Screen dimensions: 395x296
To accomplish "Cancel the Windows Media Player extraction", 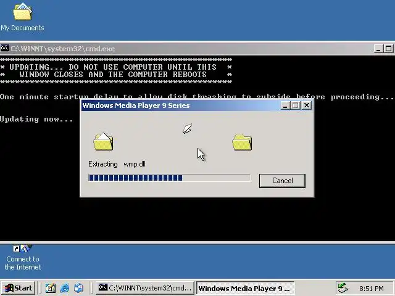I will (x=282, y=181).
